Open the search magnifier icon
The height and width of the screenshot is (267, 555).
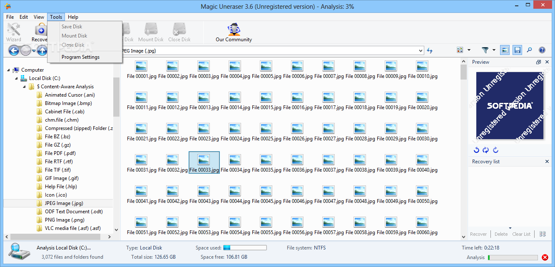point(529,50)
